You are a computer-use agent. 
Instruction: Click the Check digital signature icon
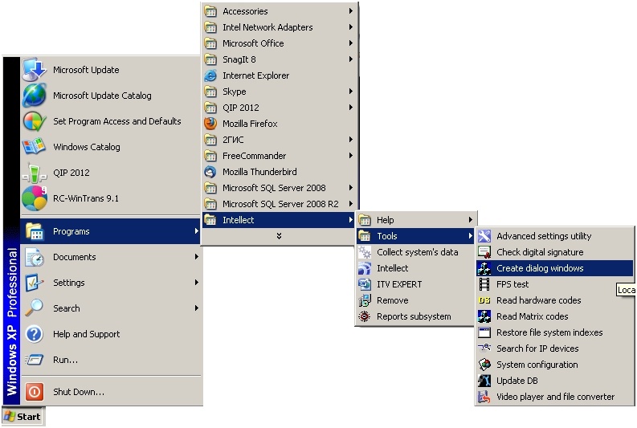[484, 252]
